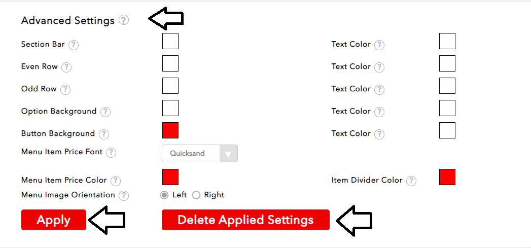Open Menu Item Price Color swatch
The image size is (531, 248).
click(170, 177)
